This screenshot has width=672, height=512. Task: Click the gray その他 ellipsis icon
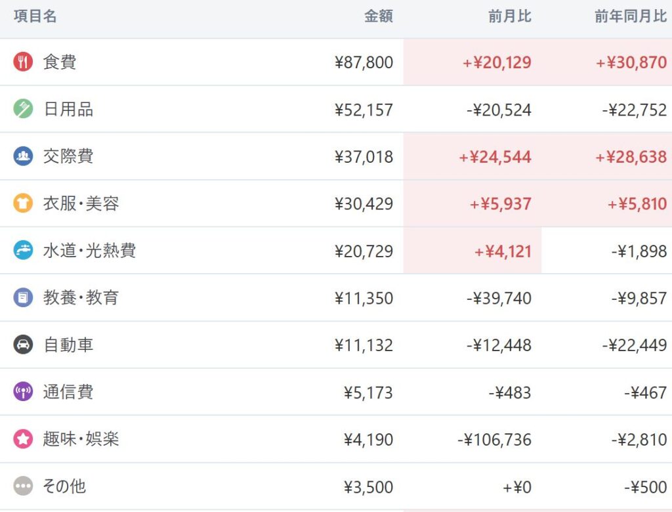[23, 486]
